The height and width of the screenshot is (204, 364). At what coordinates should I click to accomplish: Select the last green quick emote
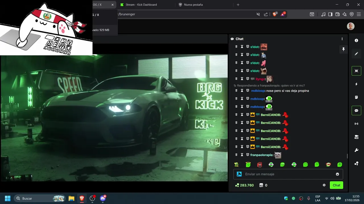pyautogui.click(x=340, y=164)
